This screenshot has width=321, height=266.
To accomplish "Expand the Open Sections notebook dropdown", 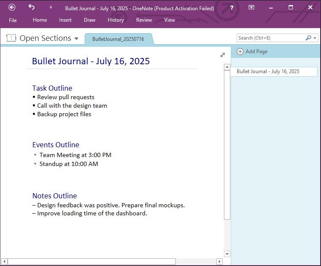I will (77, 39).
